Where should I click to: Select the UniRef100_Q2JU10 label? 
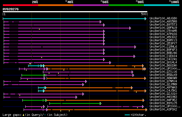pyautogui.click(x=163, y=94)
